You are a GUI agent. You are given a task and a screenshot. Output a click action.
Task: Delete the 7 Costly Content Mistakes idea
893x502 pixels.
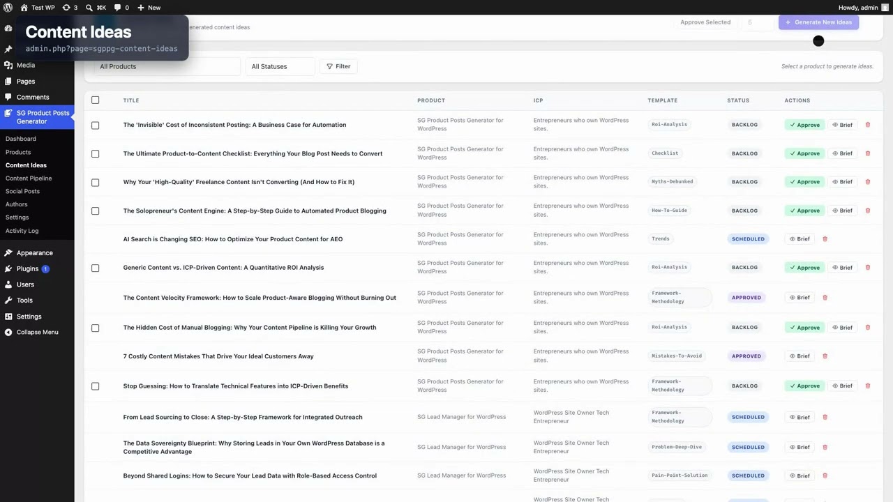click(x=825, y=356)
